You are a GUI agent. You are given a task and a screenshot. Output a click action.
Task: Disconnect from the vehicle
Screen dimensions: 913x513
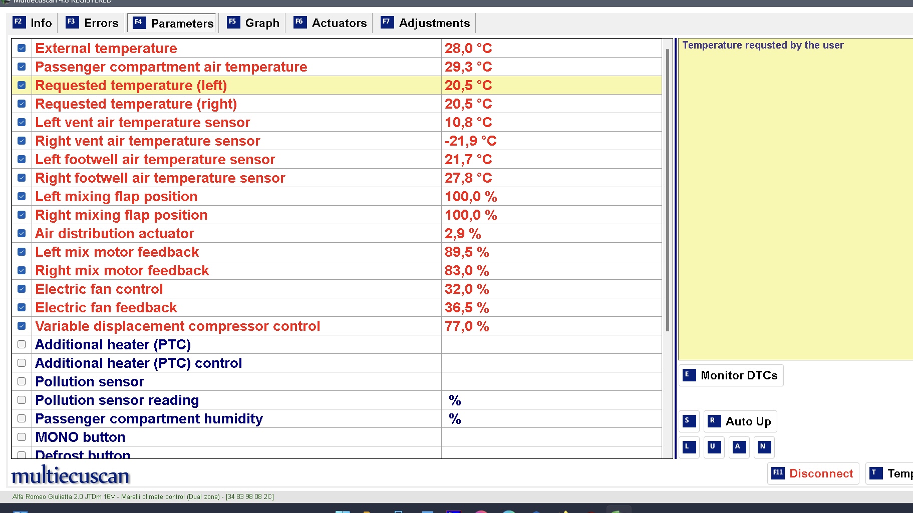coord(813,473)
